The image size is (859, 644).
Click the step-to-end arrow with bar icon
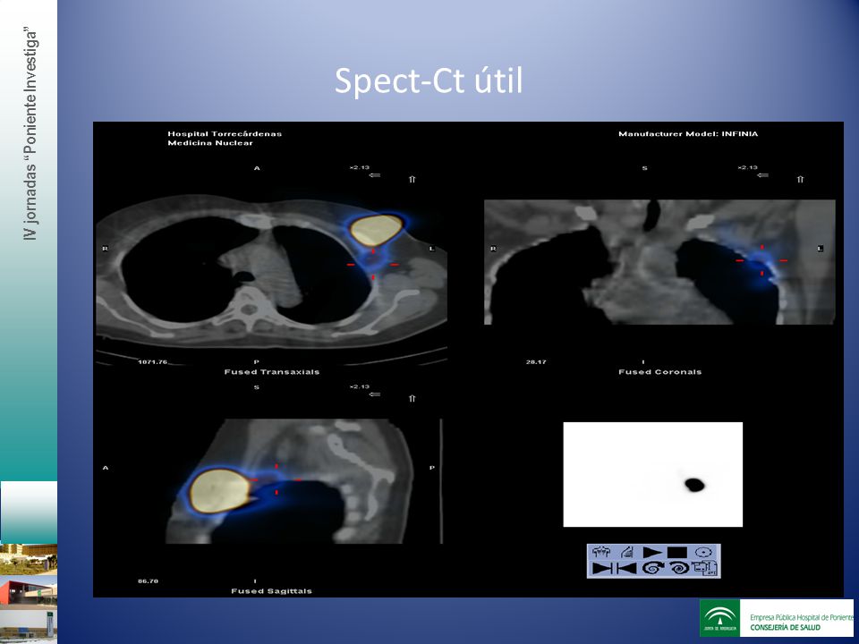(x=602, y=569)
